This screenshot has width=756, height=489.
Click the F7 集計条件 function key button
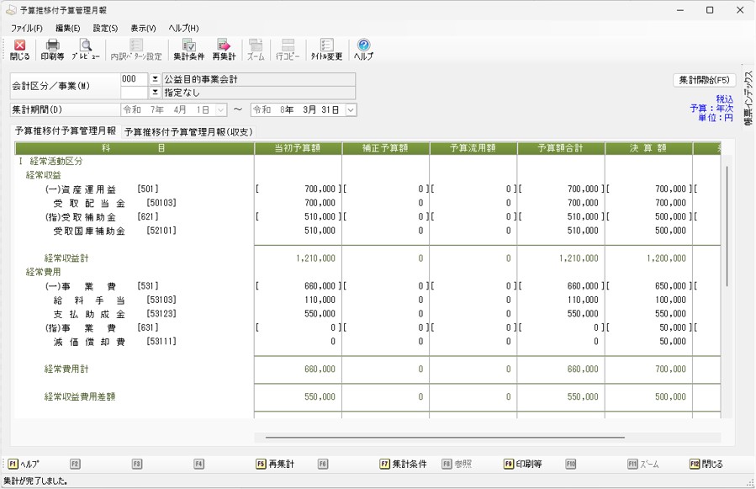(x=404, y=464)
